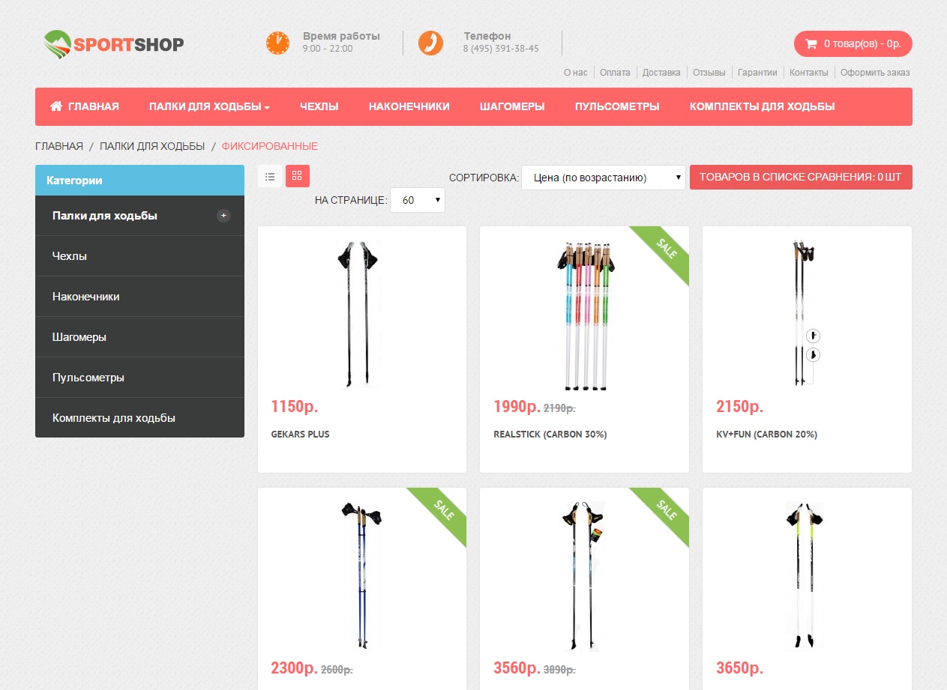Click the orange telephone icon
This screenshot has width=947, height=690.
(x=430, y=43)
